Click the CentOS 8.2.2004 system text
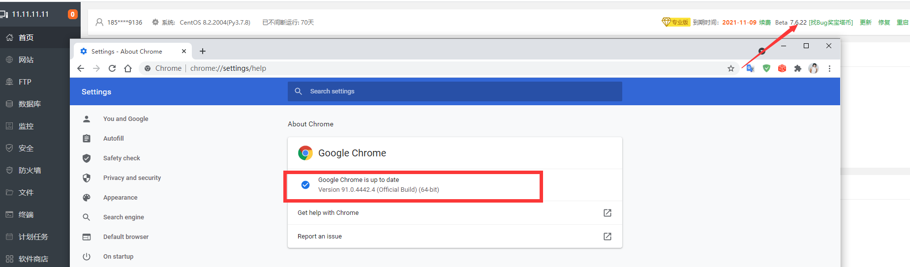This screenshot has height=267, width=910. click(x=215, y=23)
